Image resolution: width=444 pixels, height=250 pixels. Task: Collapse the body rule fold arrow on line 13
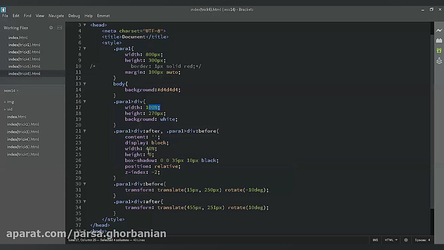(x=85, y=84)
